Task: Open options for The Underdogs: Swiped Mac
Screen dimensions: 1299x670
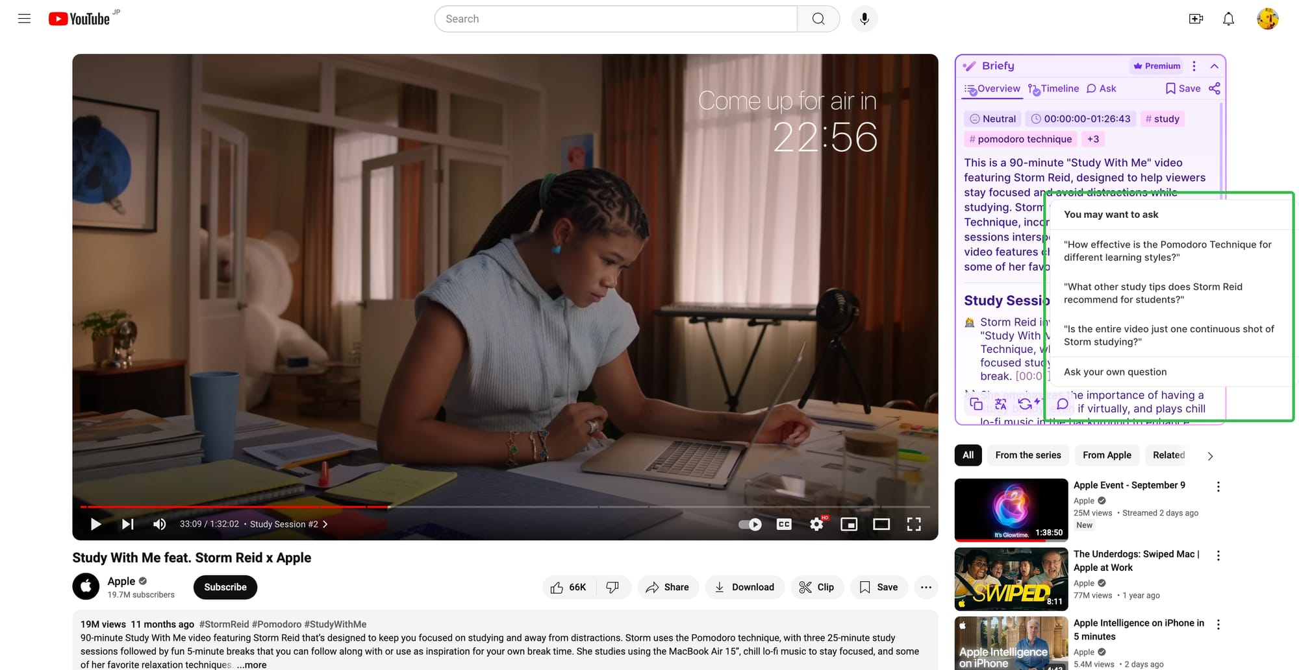Action: pos(1218,556)
